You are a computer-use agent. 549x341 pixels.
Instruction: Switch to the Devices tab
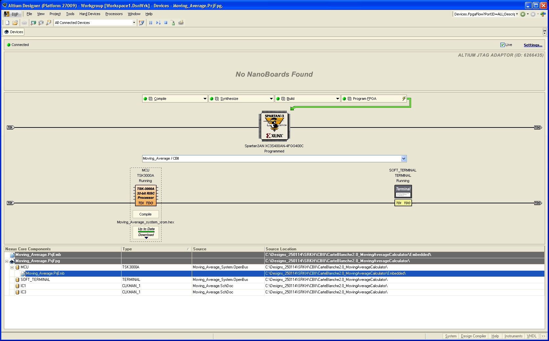point(13,32)
